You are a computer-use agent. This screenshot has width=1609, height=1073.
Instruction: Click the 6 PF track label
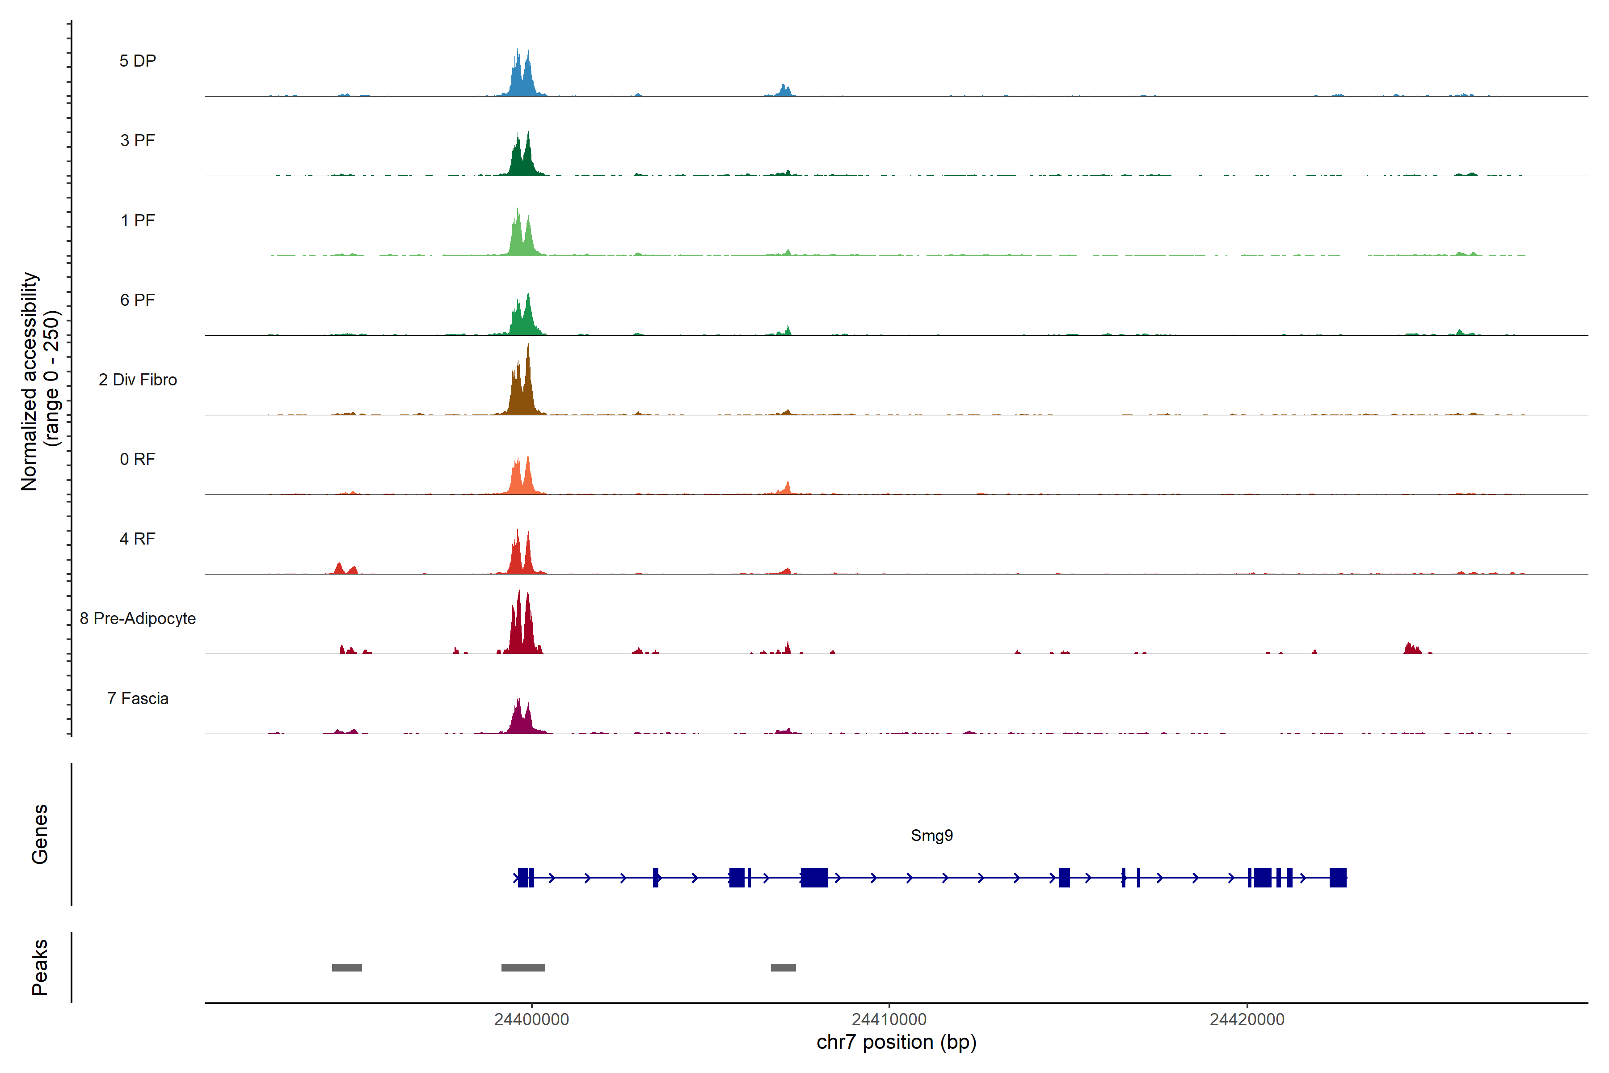[x=138, y=300]
